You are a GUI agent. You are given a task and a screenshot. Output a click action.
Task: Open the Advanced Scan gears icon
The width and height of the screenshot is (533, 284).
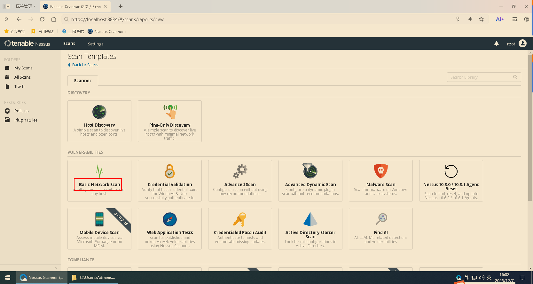[x=240, y=171]
